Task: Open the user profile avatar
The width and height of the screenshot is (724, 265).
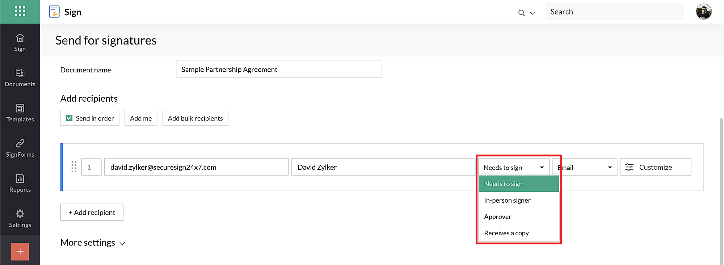Action: [703, 12]
